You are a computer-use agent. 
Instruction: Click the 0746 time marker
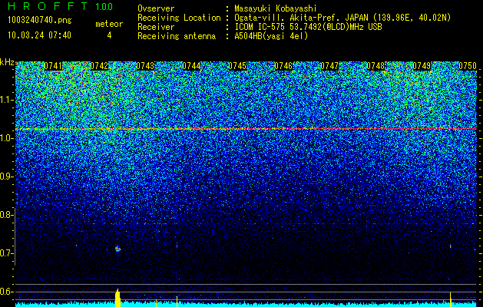(283, 66)
